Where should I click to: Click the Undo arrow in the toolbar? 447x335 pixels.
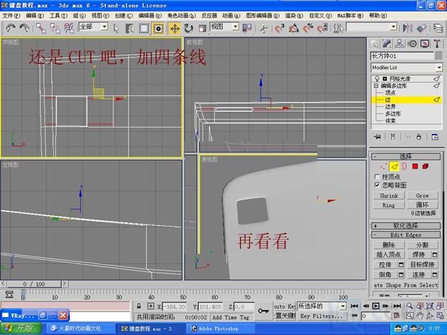point(10,28)
